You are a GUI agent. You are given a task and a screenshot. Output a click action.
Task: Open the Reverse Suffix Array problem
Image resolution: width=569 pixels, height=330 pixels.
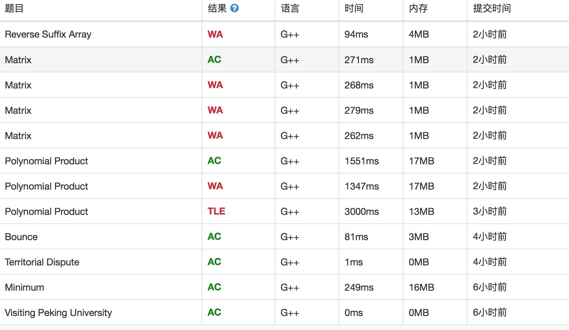click(48, 34)
